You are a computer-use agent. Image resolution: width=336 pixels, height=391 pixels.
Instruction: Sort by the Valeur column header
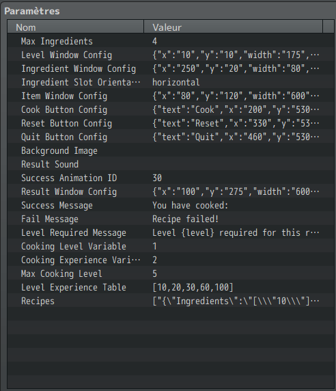pos(233,27)
